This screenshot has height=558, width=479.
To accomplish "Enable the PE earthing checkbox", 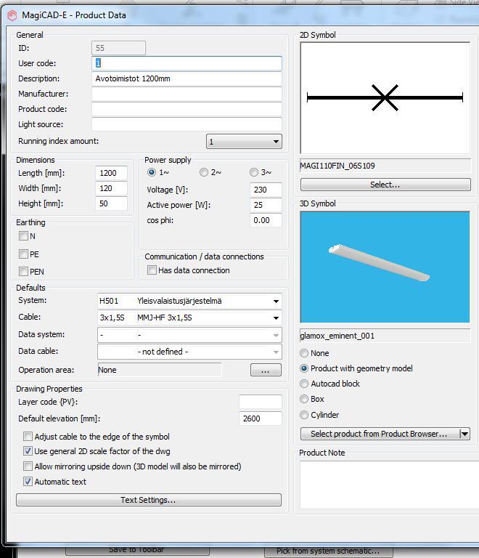I will (x=23, y=254).
